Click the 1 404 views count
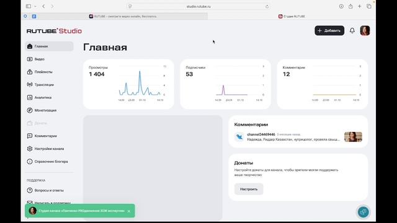Screen dimensions: 397x223 pos(97,74)
